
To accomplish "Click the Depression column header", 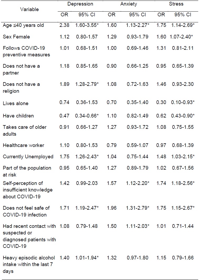I will point(80,4).
